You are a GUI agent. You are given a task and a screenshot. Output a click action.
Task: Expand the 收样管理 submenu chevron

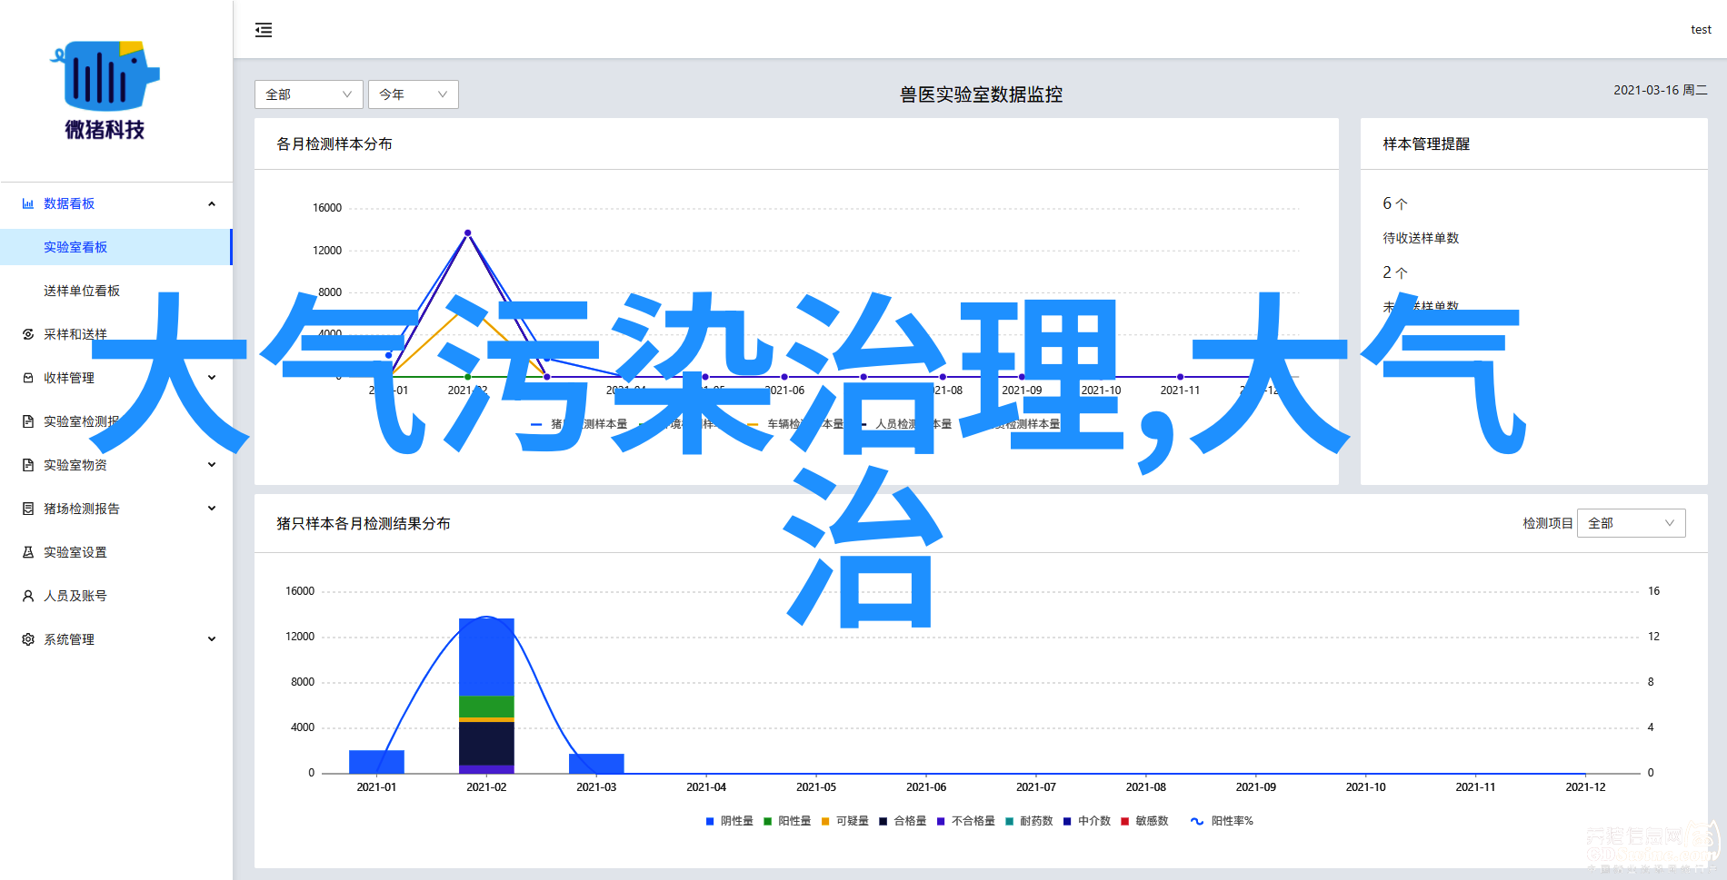(212, 378)
